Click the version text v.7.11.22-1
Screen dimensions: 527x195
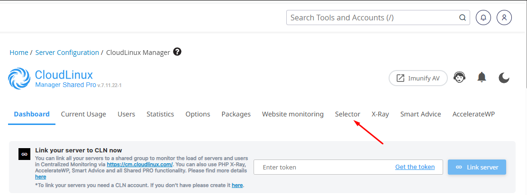pyautogui.click(x=109, y=86)
